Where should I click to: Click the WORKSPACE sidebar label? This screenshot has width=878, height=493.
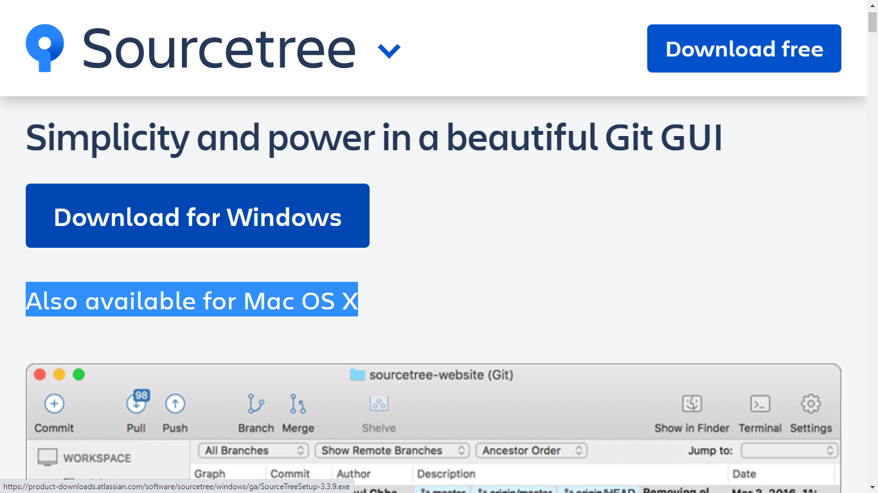coord(97,458)
